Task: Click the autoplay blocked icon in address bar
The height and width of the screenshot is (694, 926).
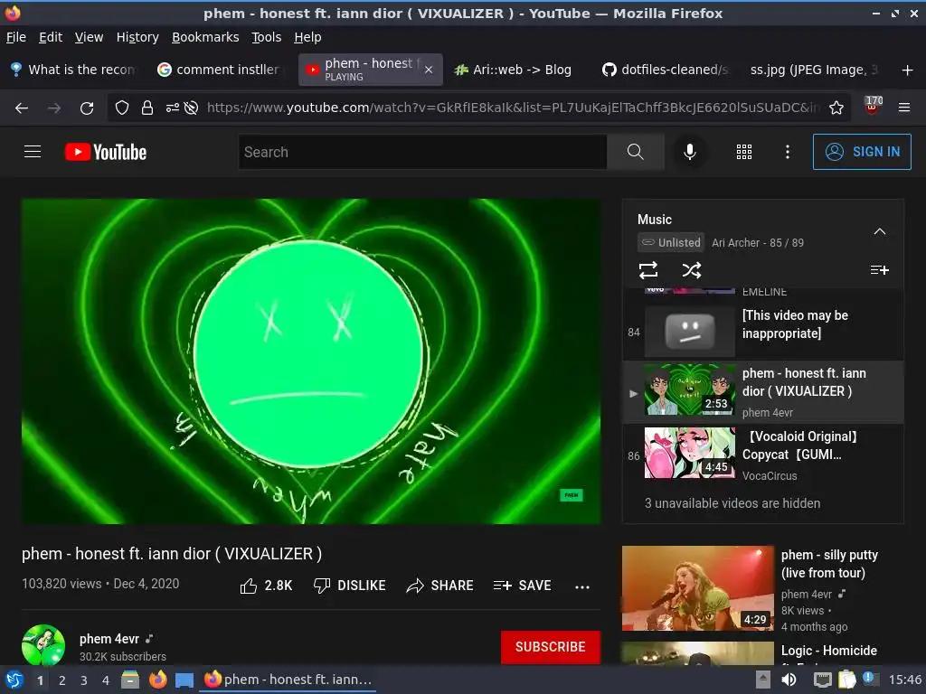Action: pos(191,108)
